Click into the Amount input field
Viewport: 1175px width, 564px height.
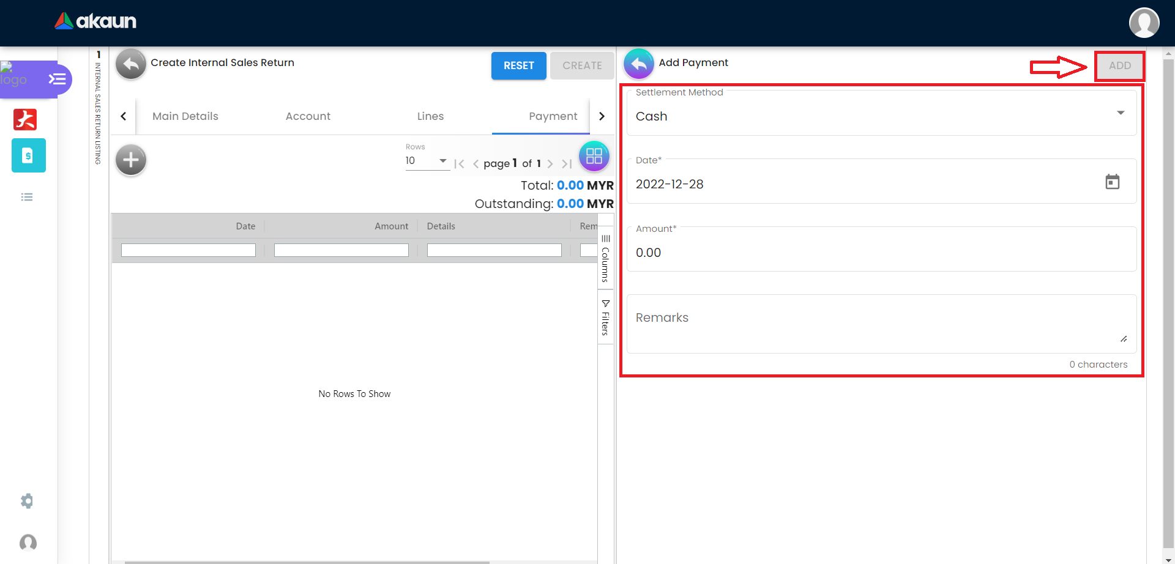click(x=881, y=253)
